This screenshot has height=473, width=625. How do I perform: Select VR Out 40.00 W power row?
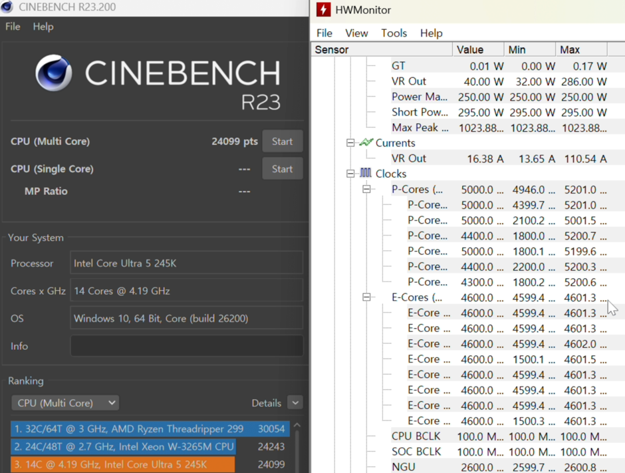click(x=499, y=81)
